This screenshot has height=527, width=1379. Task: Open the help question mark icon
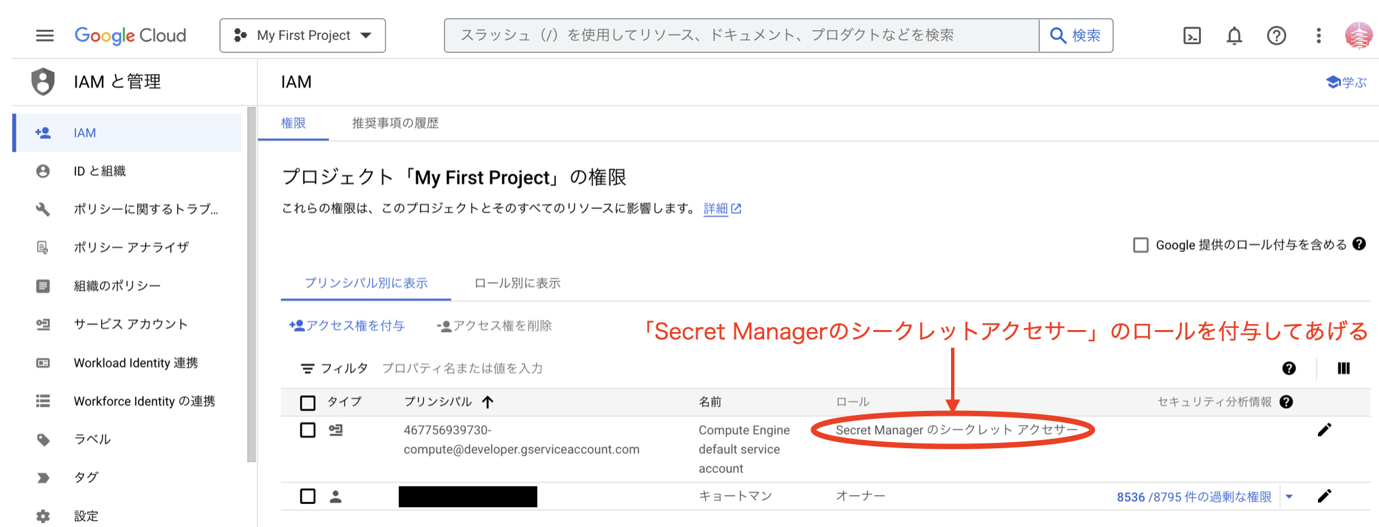click(x=1277, y=35)
